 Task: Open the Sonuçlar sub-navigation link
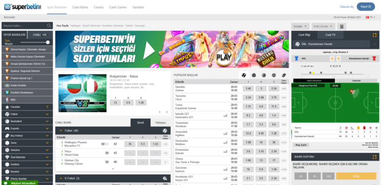point(140,26)
